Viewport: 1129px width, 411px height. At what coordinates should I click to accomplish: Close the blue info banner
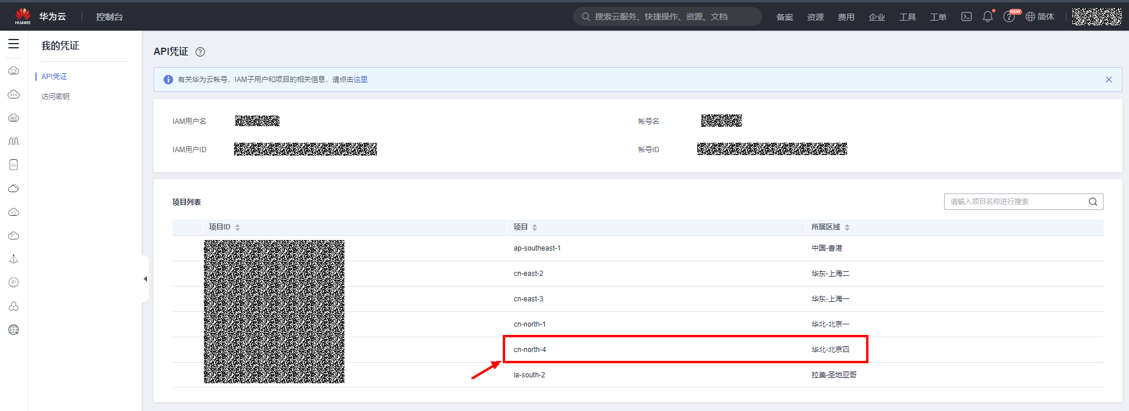[1109, 80]
